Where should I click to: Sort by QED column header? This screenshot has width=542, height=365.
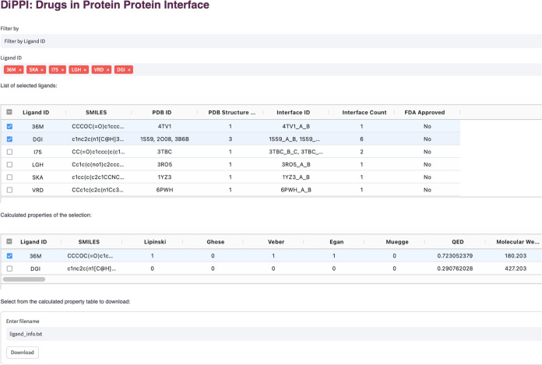[457, 242]
